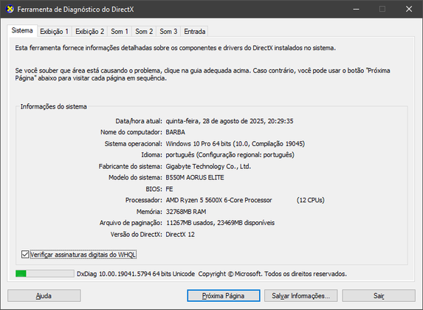Close the DirectX diagnostic window

[x=409, y=9]
